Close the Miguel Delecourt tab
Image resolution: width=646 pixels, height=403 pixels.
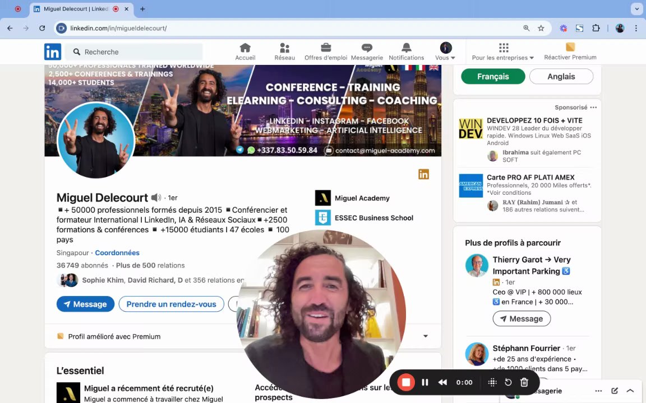click(127, 9)
